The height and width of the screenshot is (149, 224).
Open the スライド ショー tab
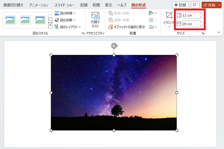tap(65, 5)
